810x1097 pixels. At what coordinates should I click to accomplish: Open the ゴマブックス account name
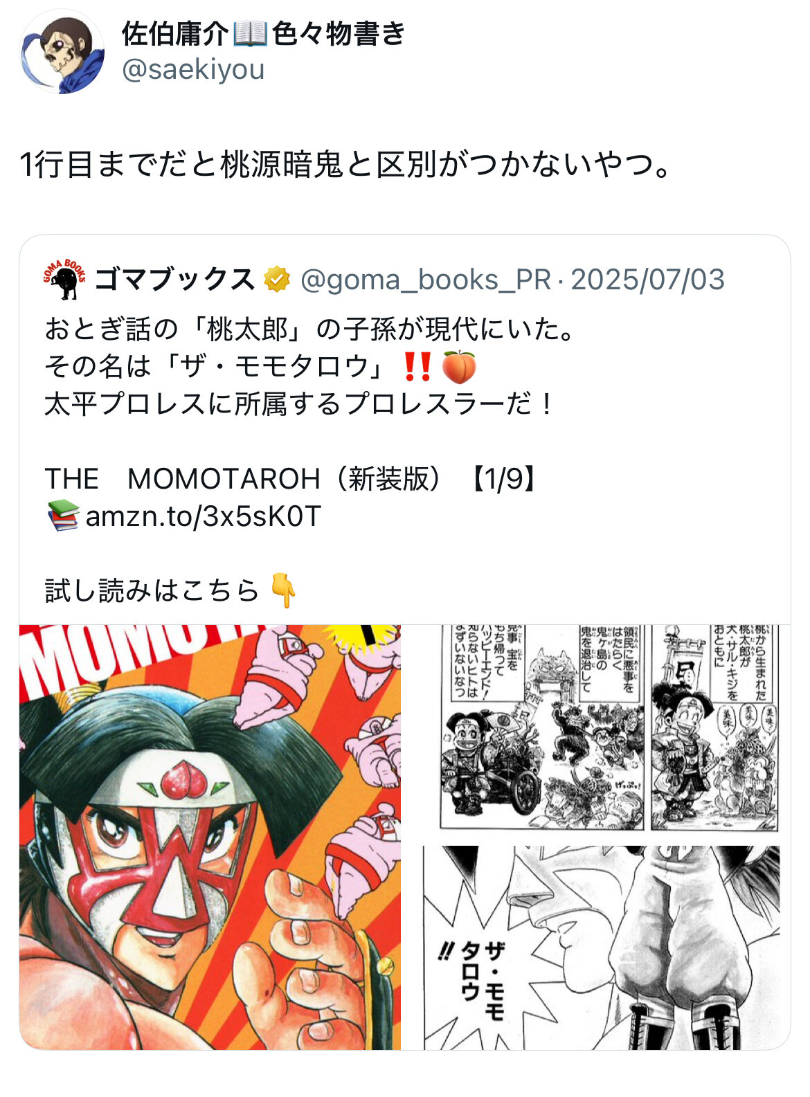[174, 280]
